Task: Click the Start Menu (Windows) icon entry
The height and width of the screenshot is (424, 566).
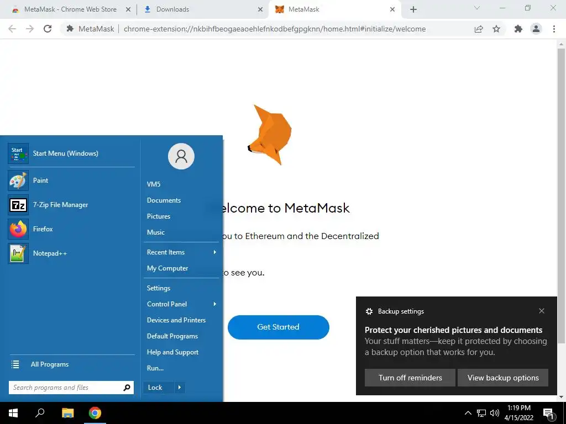Action: pyautogui.click(x=18, y=153)
